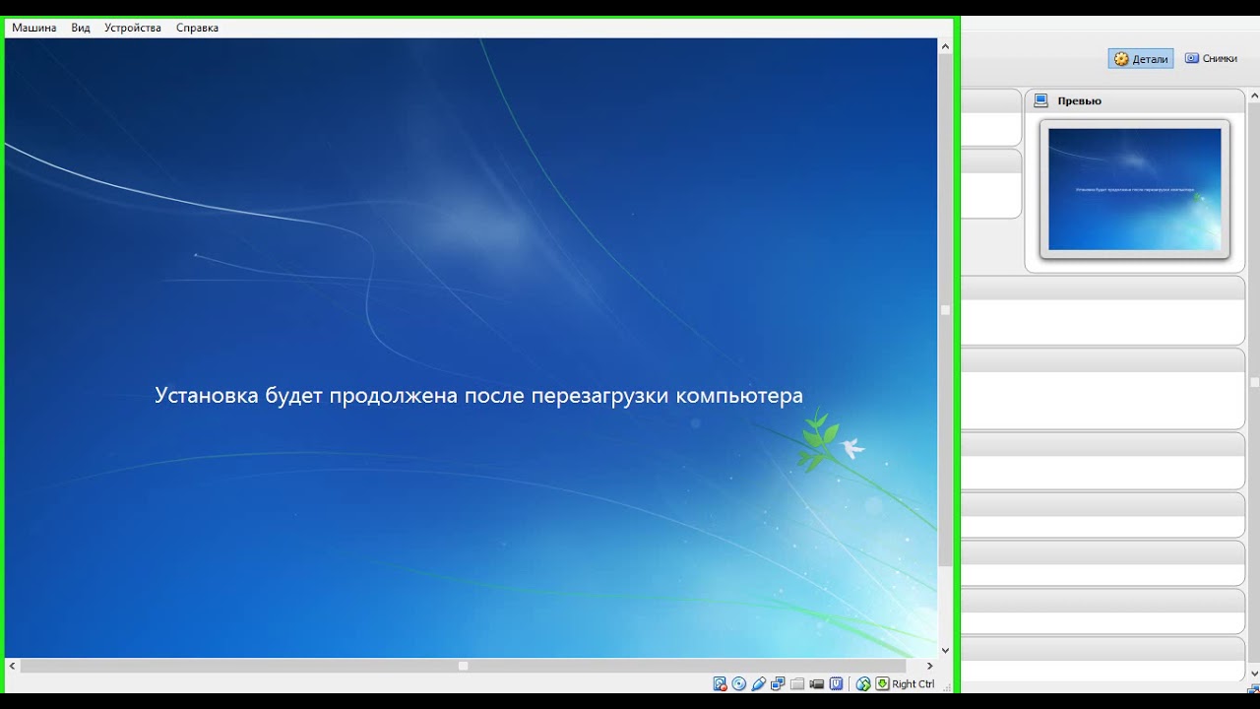Click the Right Ctrl host key label

[x=913, y=683]
